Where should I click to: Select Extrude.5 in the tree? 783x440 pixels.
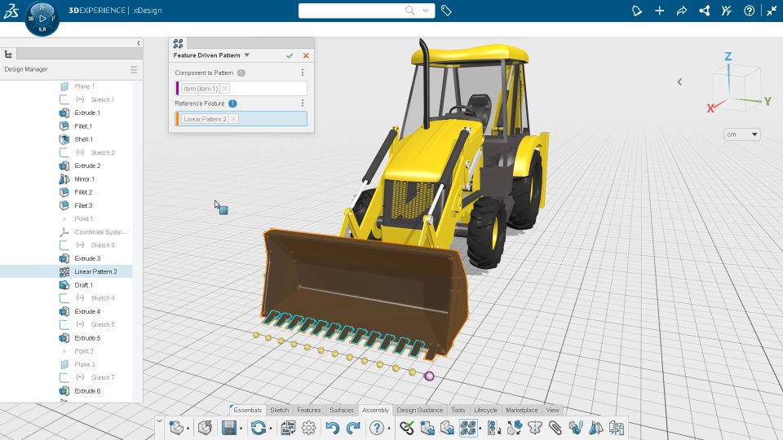pos(87,337)
